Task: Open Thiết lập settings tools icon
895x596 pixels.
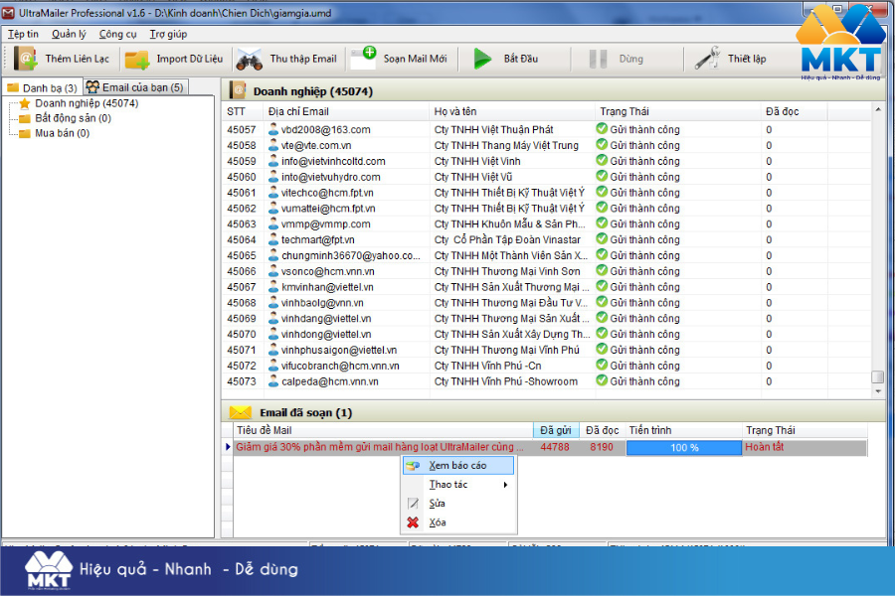Action: tap(707, 59)
